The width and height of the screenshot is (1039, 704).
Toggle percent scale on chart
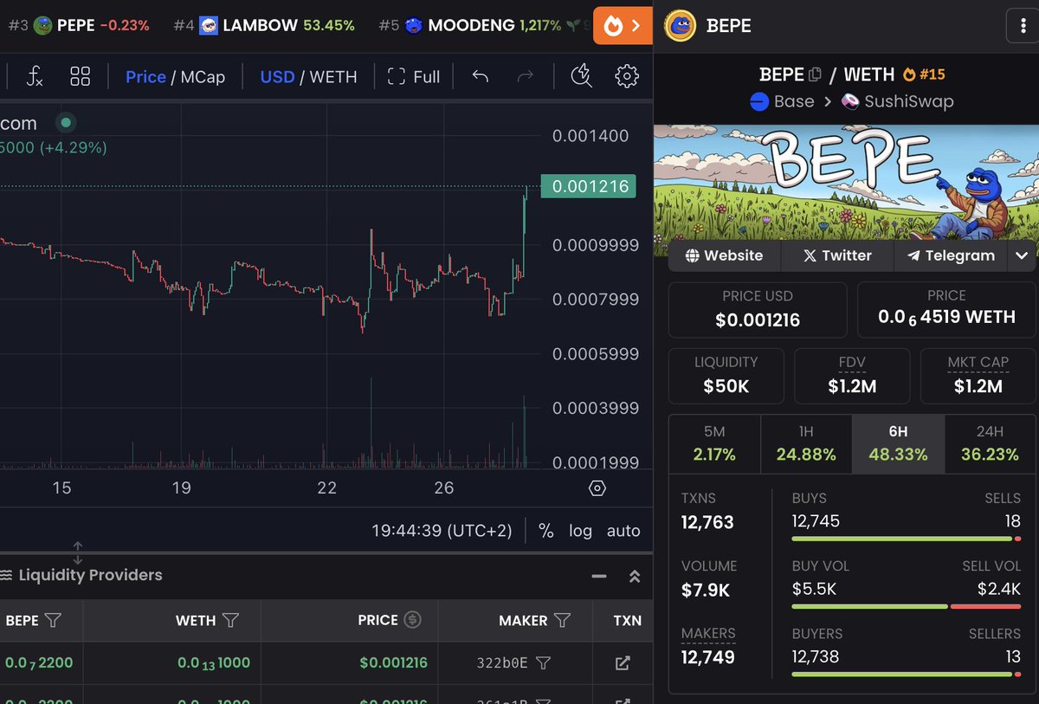tap(545, 531)
